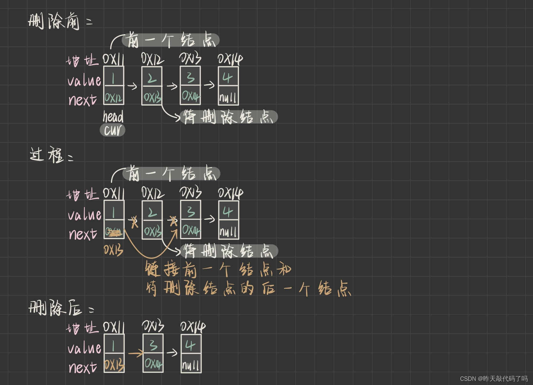Image resolution: width=533 pixels, height=385 pixels.
Task: Click next cell 'null' in 删除前 diagram
Action: click(x=228, y=96)
